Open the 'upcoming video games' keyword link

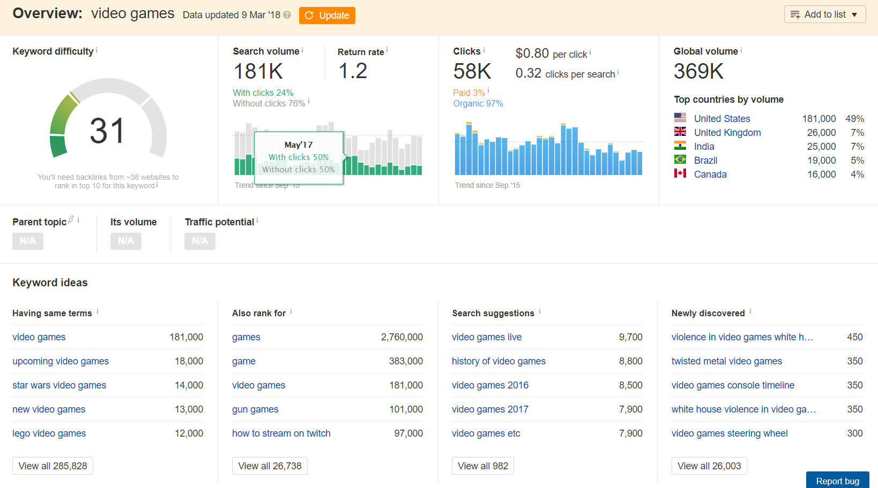pyautogui.click(x=61, y=361)
